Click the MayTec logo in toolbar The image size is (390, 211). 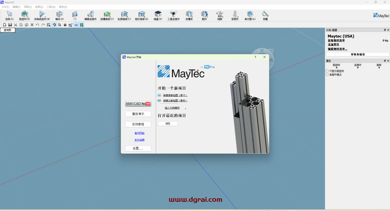click(381, 15)
